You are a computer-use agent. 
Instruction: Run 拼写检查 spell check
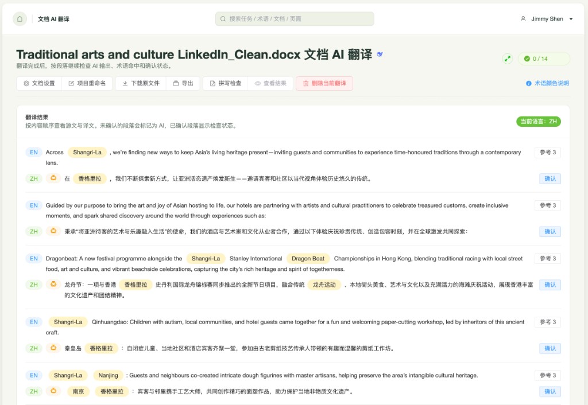click(x=225, y=83)
